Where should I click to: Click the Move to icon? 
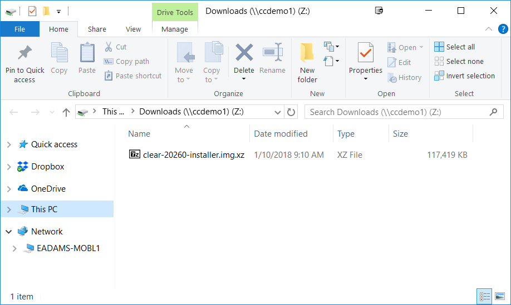(185, 52)
